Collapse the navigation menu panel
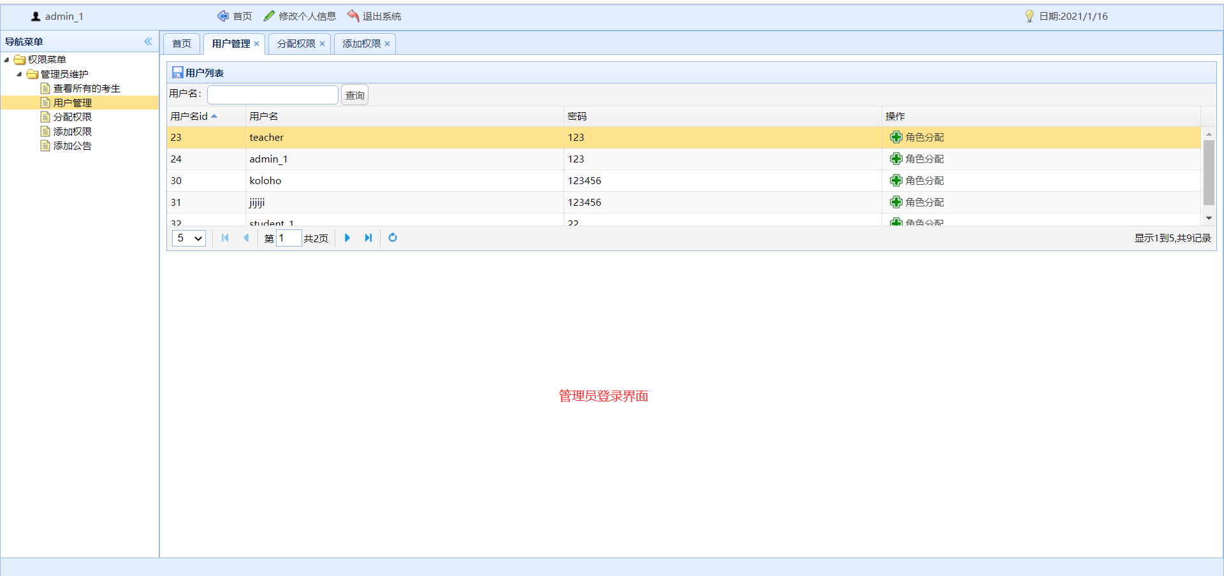 click(x=148, y=41)
